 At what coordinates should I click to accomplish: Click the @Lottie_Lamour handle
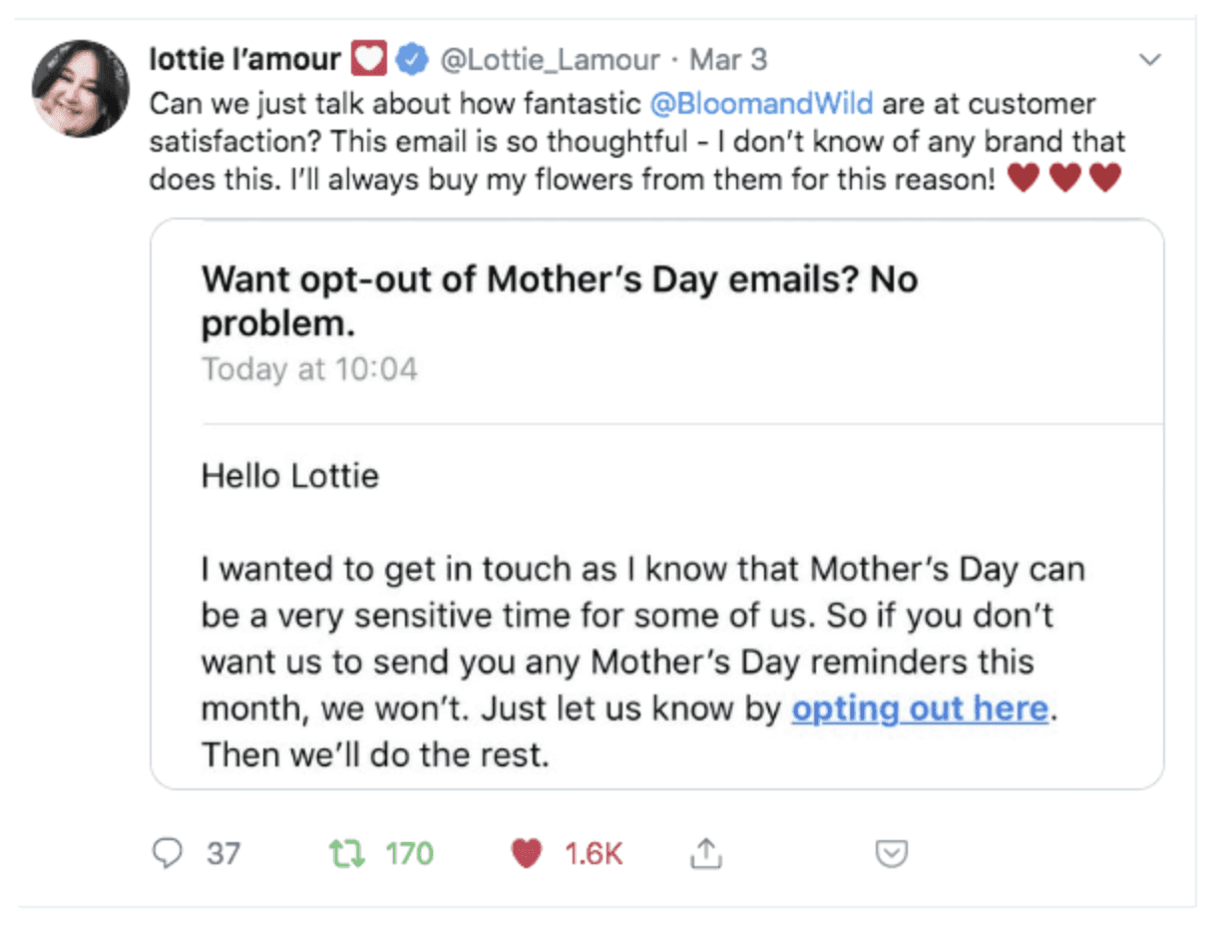[x=550, y=60]
